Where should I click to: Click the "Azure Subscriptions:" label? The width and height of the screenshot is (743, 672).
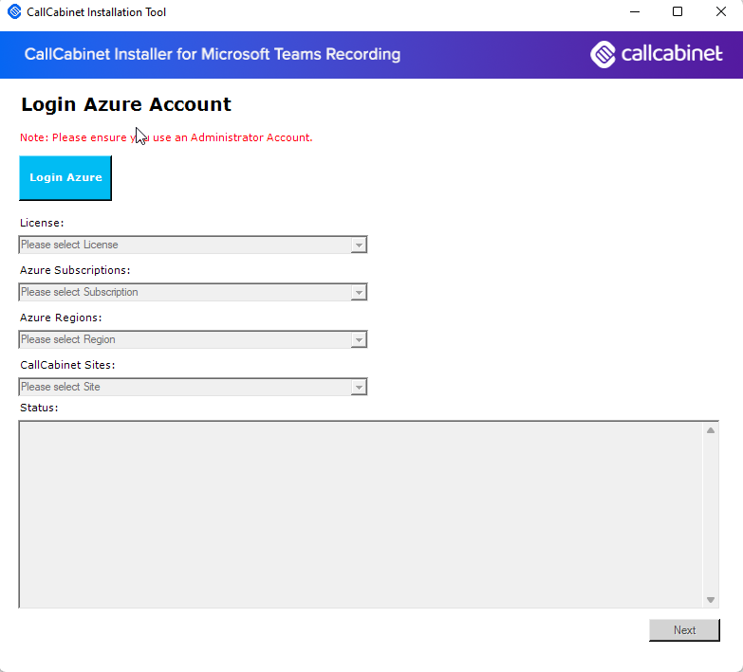pos(75,270)
